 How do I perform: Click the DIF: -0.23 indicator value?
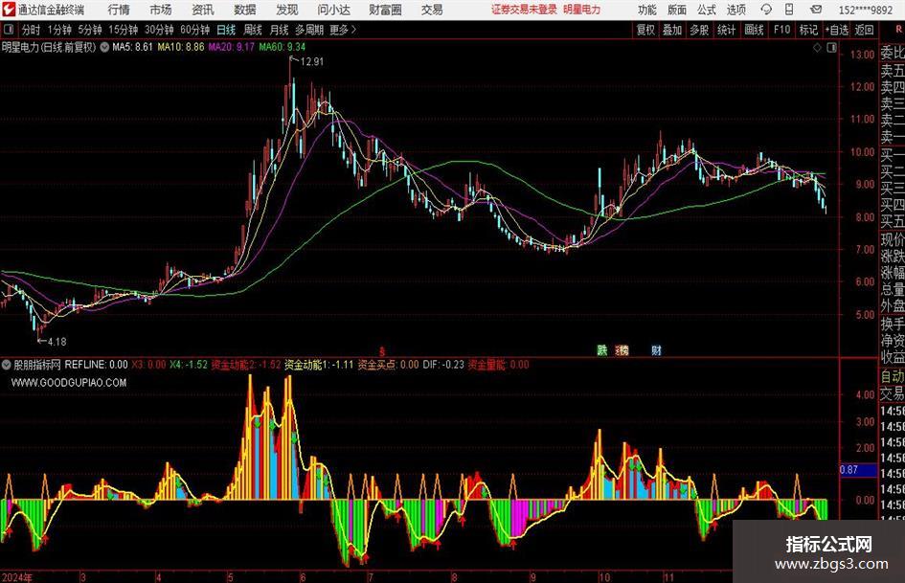click(443, 365)
